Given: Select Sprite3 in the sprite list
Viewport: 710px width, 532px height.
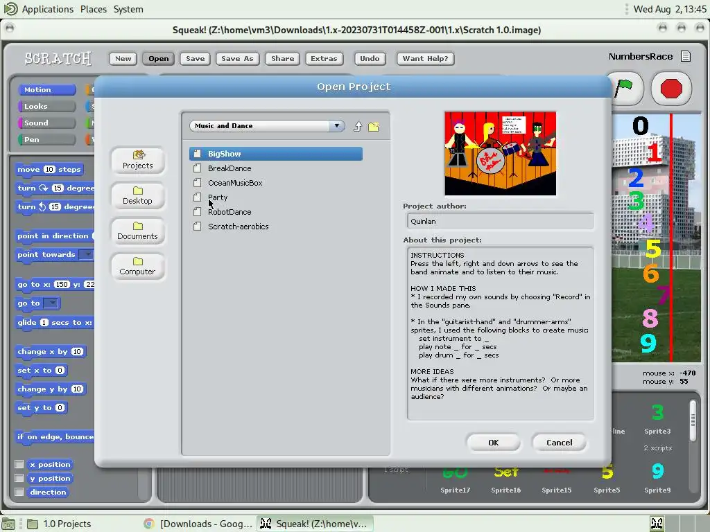Looking at the screenshot, I should click(657, 419).
